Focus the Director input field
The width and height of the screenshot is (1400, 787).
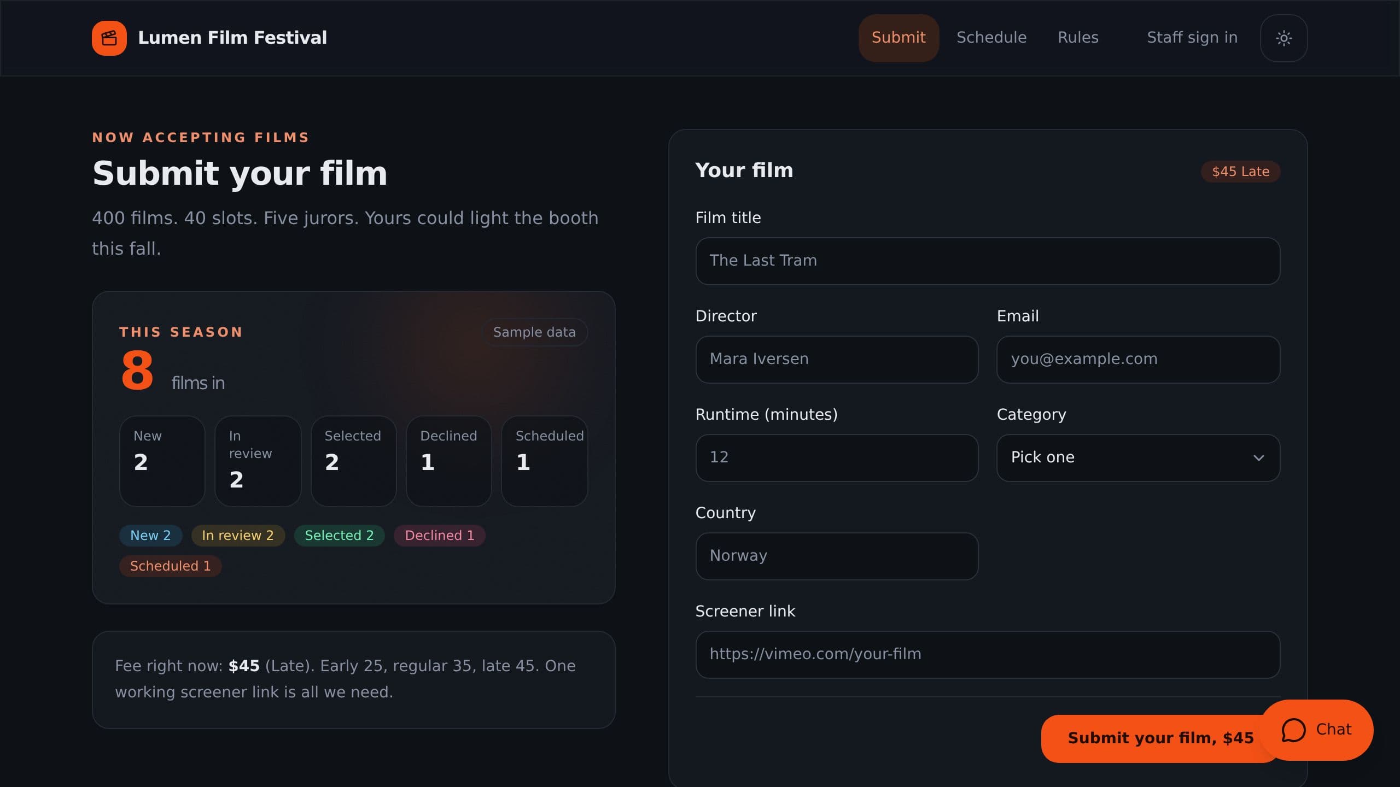(x=837, y=359)
